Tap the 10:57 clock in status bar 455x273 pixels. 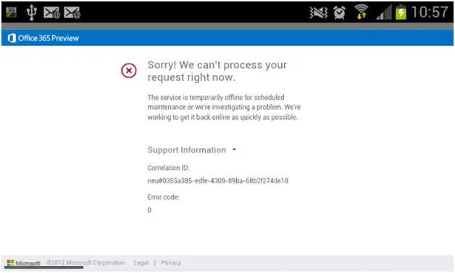430,12
